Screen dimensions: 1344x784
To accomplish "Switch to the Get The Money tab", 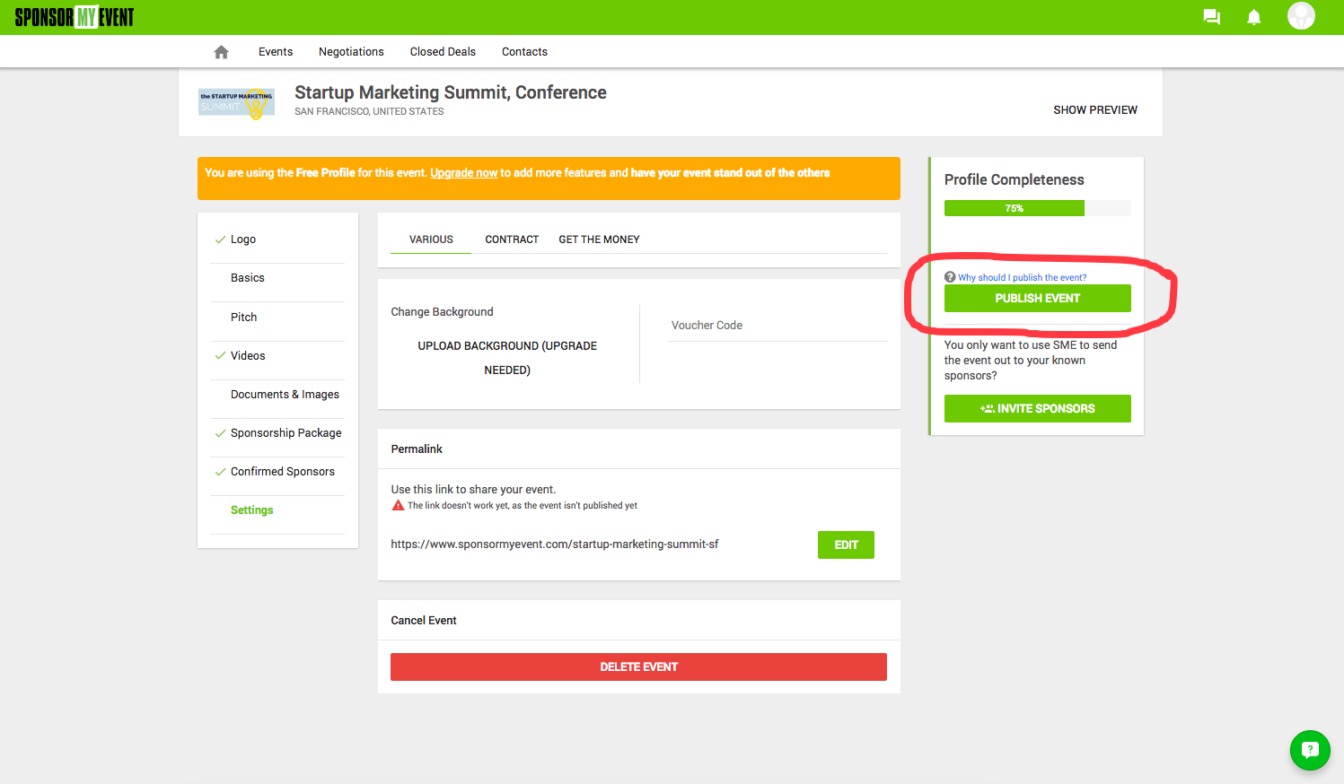I will 599,240.
